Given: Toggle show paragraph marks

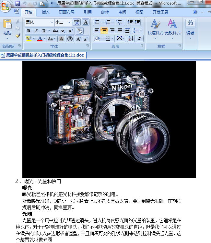Looking at the screenshot, I should pyautogui.click(x=139, y=38).
